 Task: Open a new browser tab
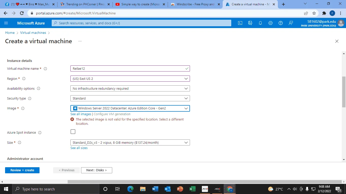[x=283, y=4]
